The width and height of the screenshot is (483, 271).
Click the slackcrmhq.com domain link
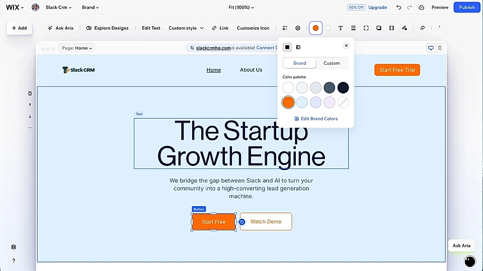click(x=213, y=48)
